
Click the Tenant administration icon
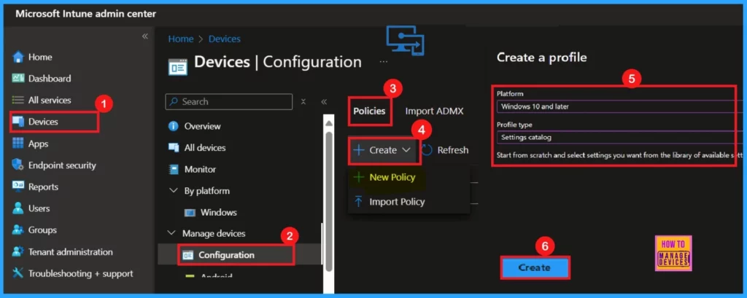pos(18,252)
